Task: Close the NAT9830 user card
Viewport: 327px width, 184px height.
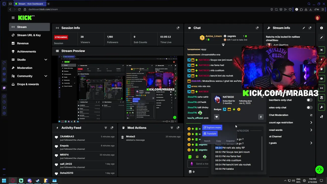Action: point(262,97)
